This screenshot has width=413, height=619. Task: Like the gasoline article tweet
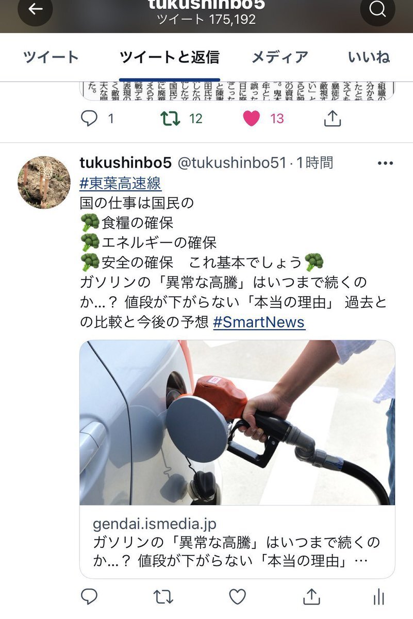237,597
